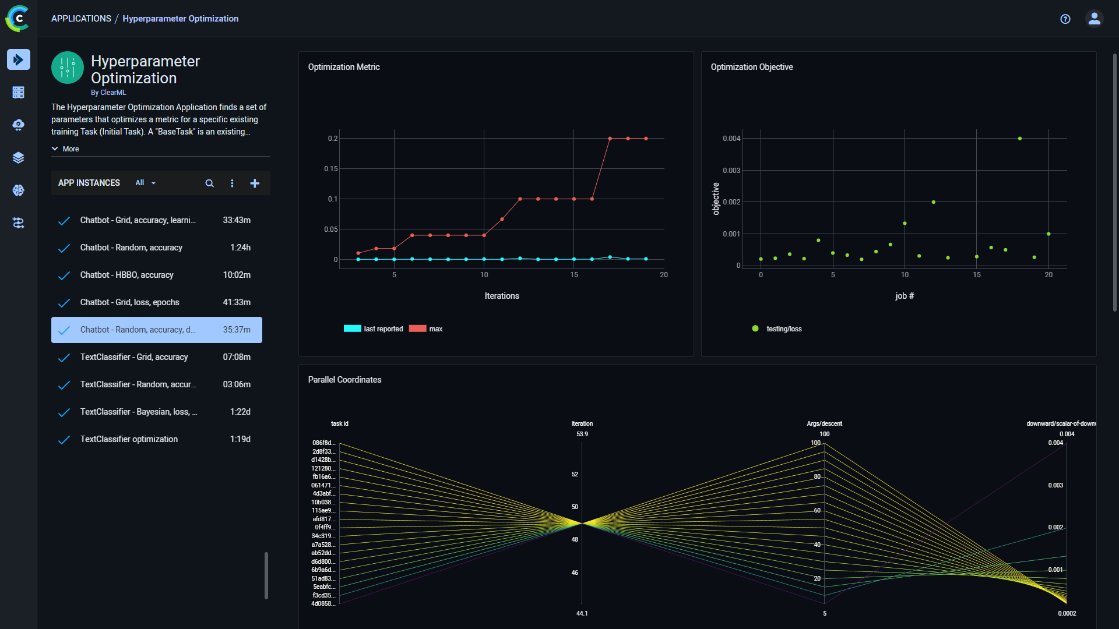This screenshot has width=1119, height=629.
Task: Select the 'TextClassifier - Grid, accuracy' instance
Action: 134,357
